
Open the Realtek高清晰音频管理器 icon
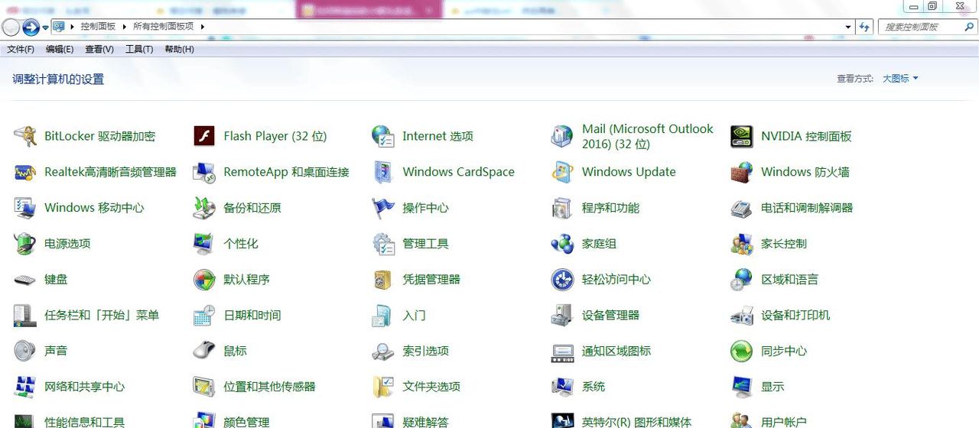click(25, 172)
